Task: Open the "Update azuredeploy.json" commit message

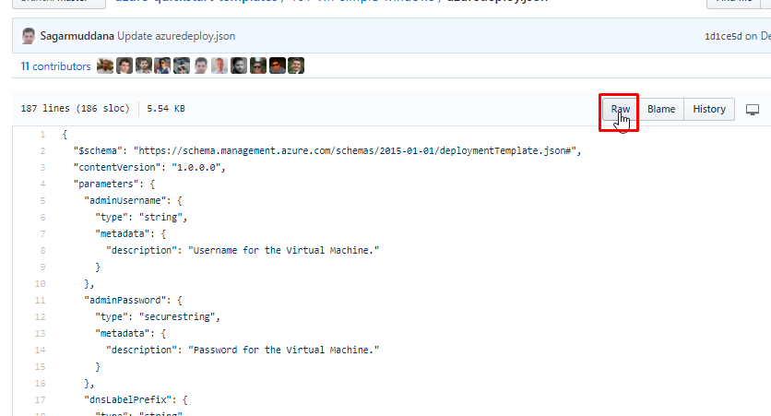Action: tap(176, 36)
